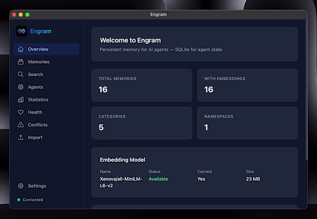
Task: Click the Memories storage icon
Action: (x=21, y=62)
